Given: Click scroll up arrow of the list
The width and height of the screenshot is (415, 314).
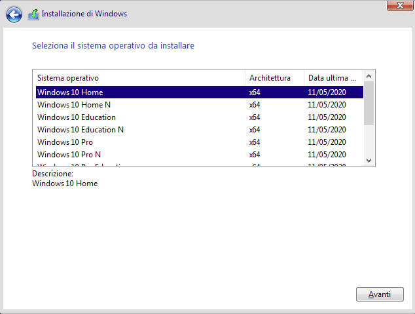Looking at the screenshot, I should [x=369, y=76].
